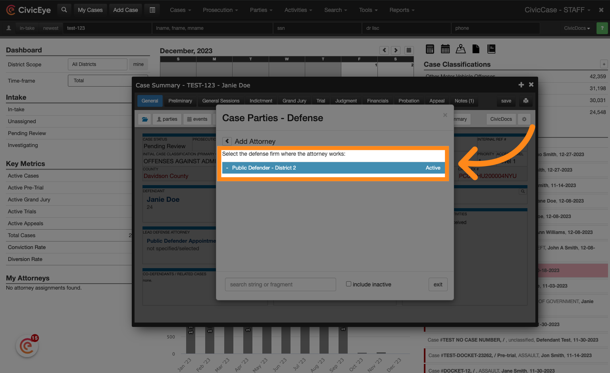The width and height of the screenshot is (610, 373).
Task: Click the person icon in the search bar
Action: click(x=9, y=28)
